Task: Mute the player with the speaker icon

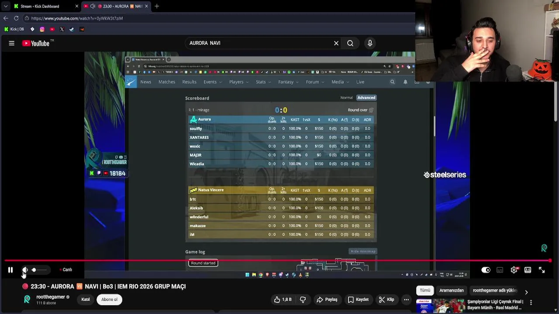Action: 25,270
